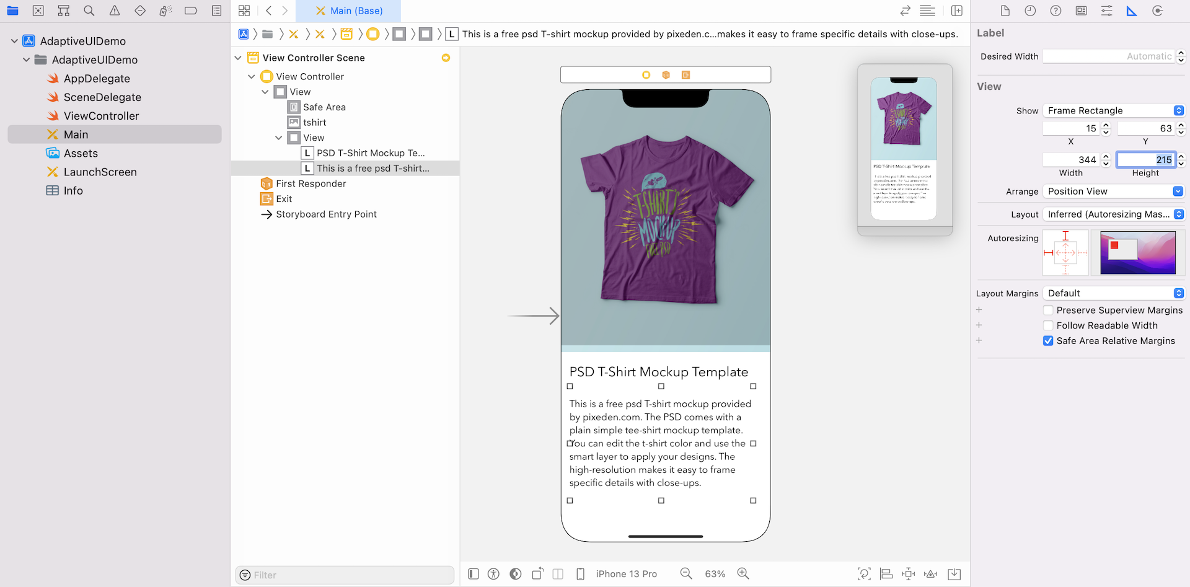Viewport: 1190px width, 587px height.
Task: Open the Show Frame Rectangle dropdown
Action: pos(1114,111)
